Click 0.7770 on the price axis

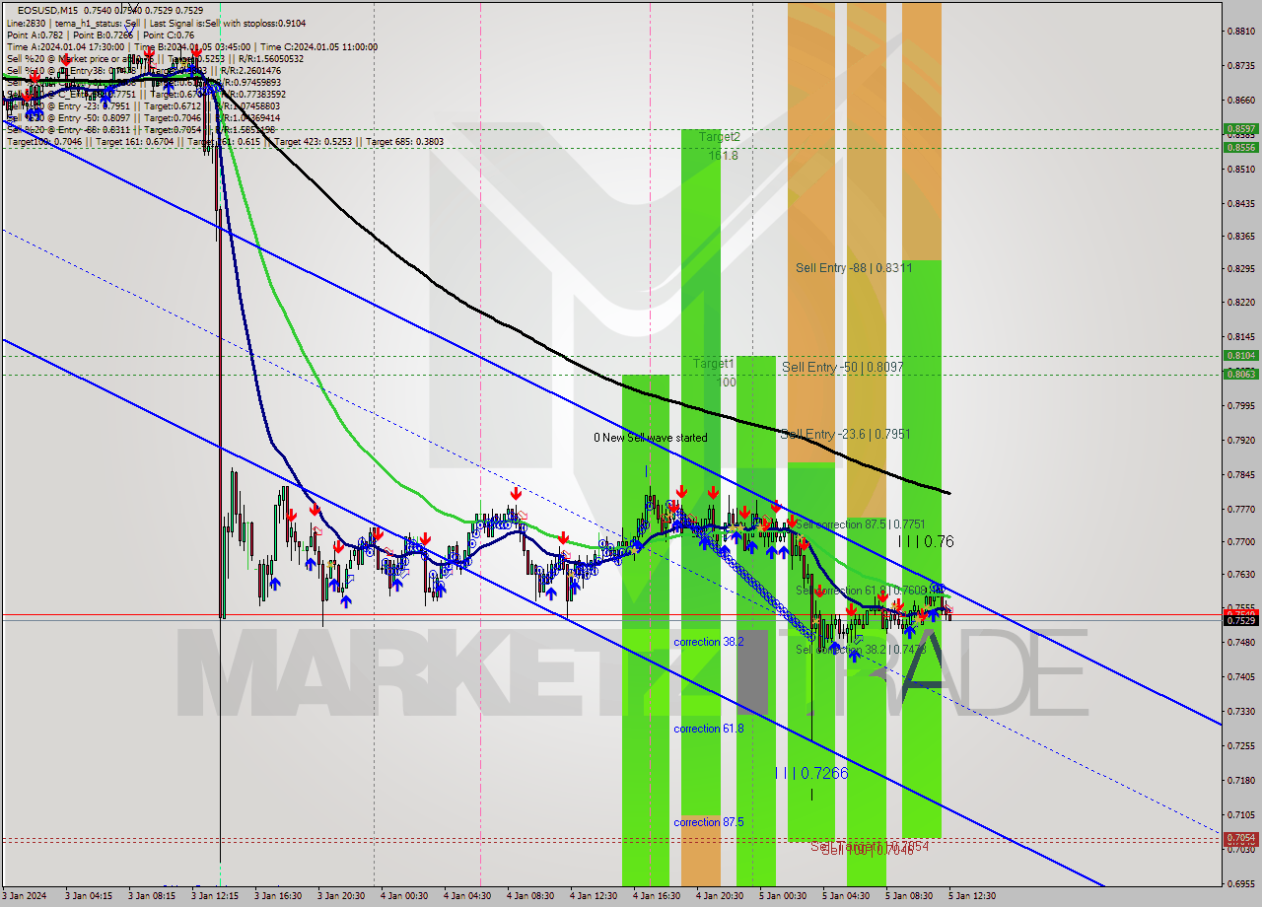[1240, 510]
